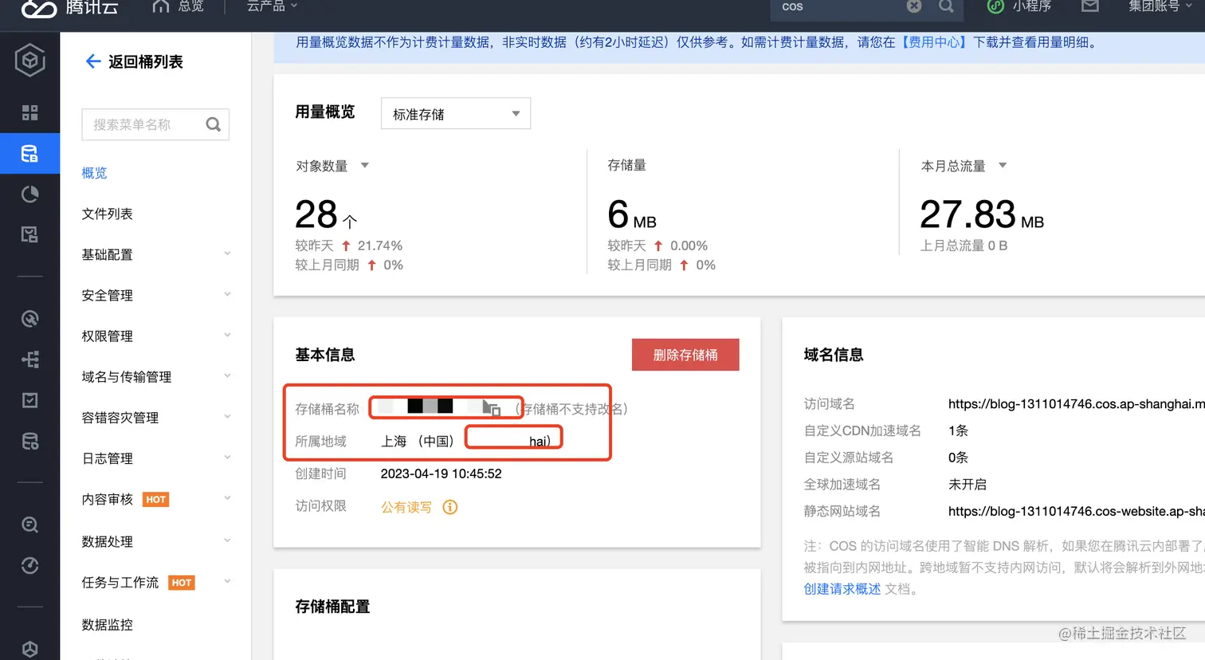This screenshot has height=660, width=1205.
Task: Click the sidebar icon below the pie chart
Action: click(29, 234)
